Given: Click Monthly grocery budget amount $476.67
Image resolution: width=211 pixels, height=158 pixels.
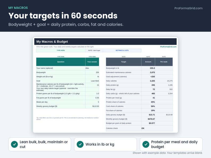Looking at the screenshot, I should [148, 119].
